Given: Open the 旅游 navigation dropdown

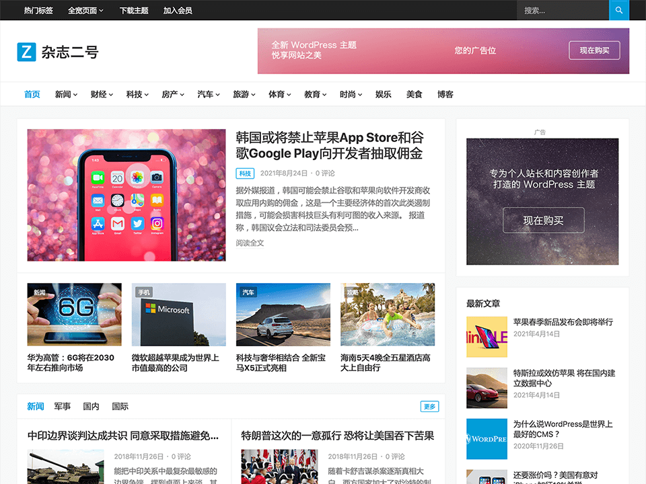Looking at the screenshot, I should pyautogui.click(x=244, y=95).
